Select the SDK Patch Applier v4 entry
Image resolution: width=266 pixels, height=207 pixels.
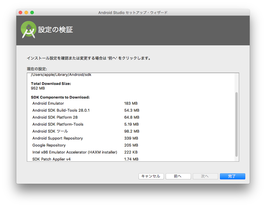point(51,159)
